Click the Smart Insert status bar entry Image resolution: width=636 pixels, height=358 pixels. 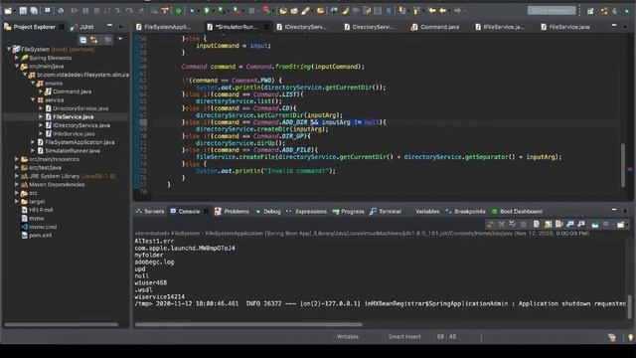[404, 337]
